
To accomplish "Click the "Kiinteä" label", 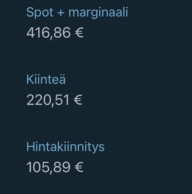I will (46, 80).
